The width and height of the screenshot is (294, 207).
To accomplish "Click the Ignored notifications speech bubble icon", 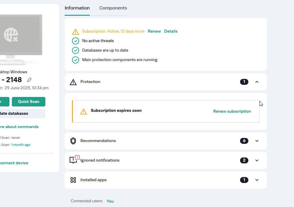I will tap(74, 160).
